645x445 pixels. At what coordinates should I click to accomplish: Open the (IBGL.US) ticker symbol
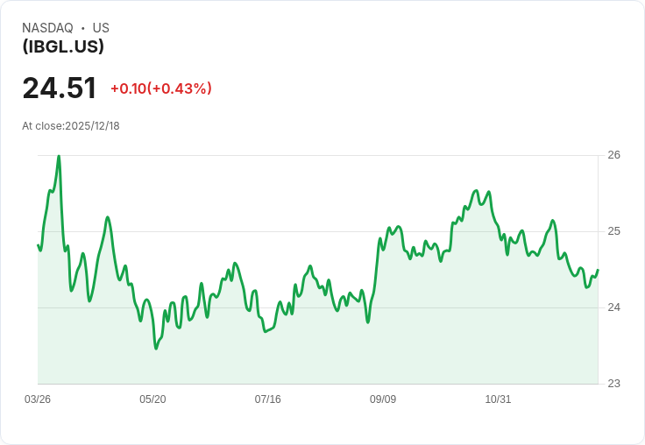63,46
